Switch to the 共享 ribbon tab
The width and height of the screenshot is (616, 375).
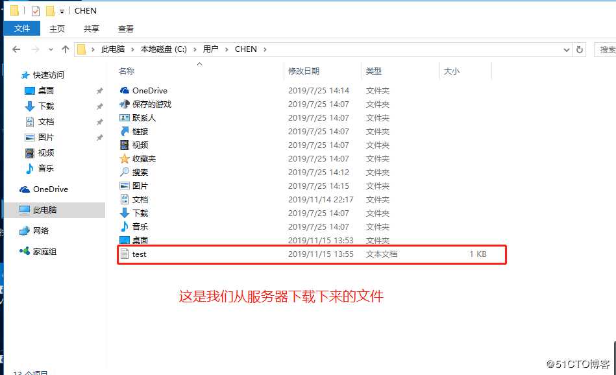[x=92, y=29]
